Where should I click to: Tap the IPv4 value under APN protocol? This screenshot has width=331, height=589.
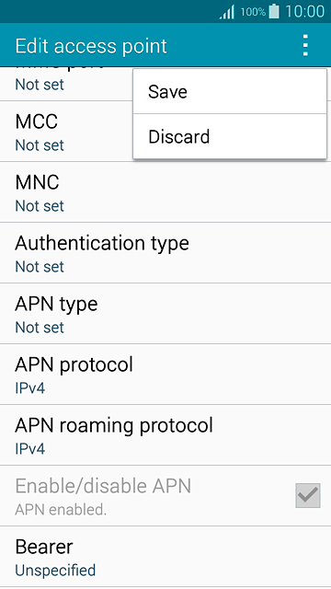[x=30, y=388]
